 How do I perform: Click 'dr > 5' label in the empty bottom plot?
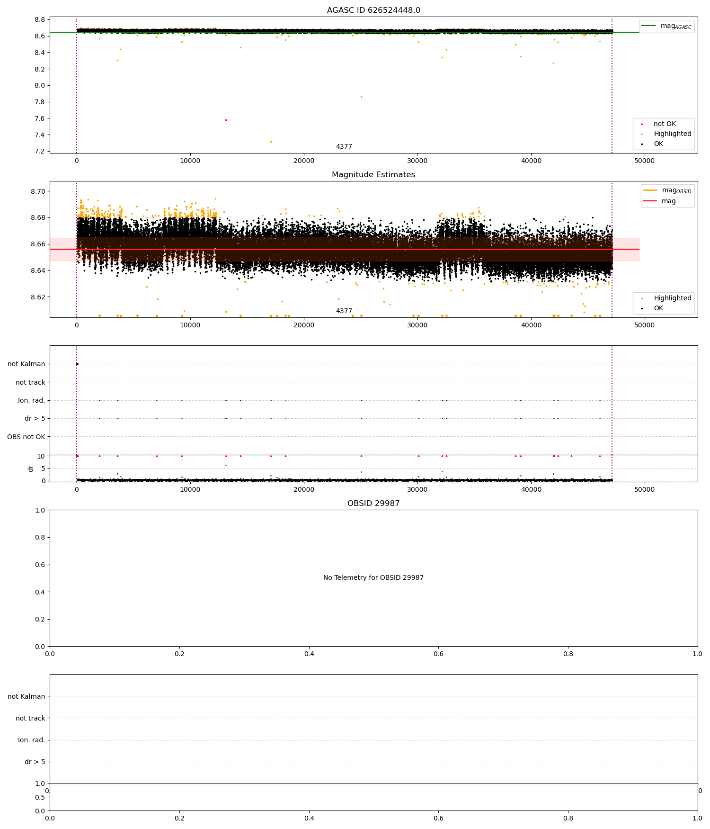[x=35, y=762]
